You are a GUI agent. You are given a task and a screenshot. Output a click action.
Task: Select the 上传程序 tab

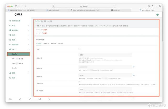click(61, 44)
